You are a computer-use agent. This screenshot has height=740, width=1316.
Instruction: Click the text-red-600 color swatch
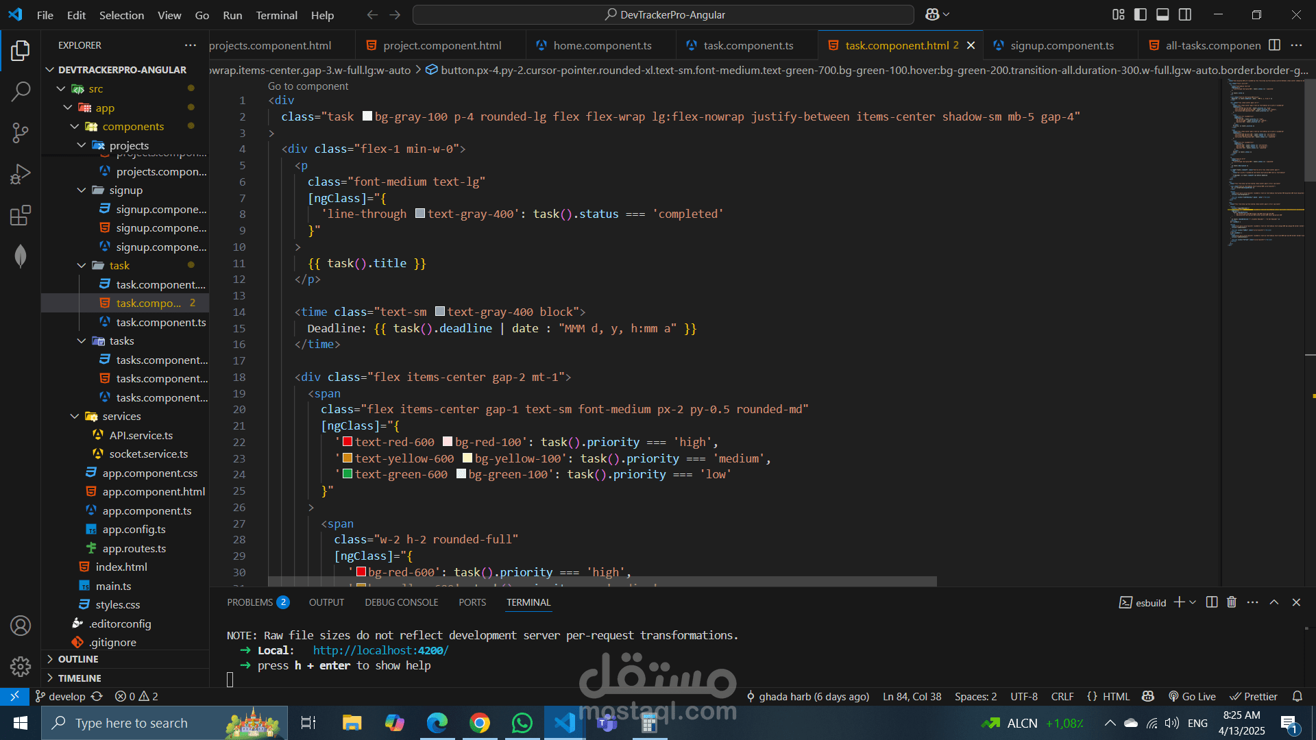click(x=348, y=442)
